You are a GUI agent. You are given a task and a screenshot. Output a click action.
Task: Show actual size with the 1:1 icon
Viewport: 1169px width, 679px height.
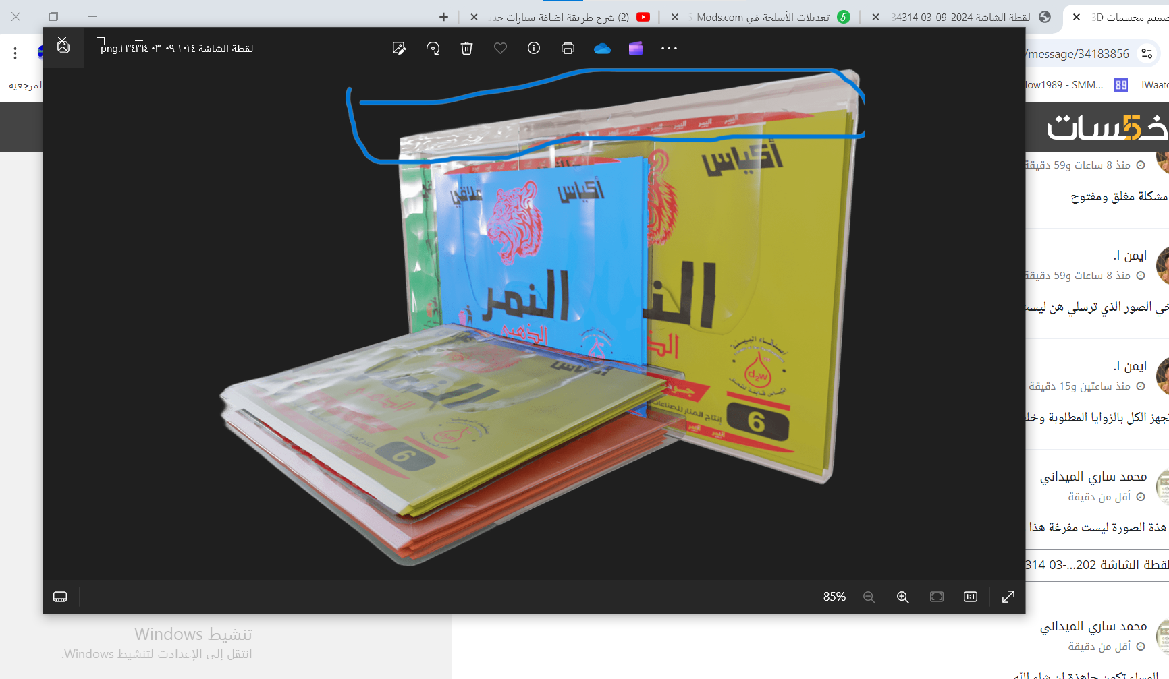[x=971, y=597]
